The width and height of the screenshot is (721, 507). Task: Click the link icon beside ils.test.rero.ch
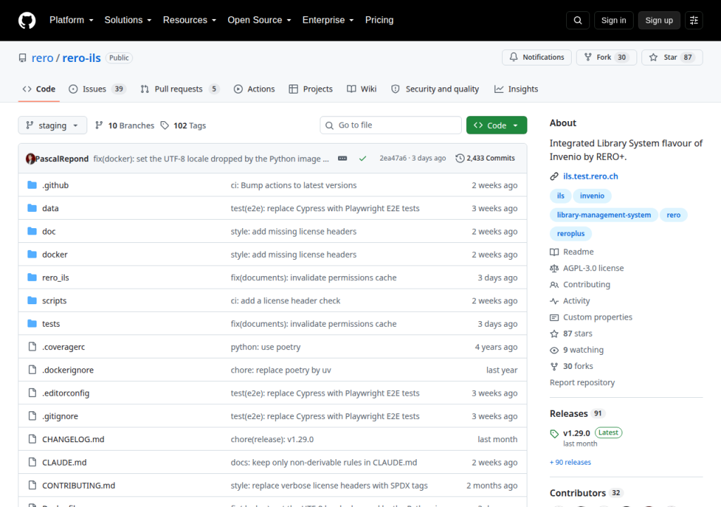(x=554, y=176)
